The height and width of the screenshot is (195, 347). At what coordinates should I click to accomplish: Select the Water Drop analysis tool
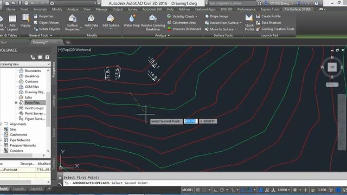[x=132, y=21]
